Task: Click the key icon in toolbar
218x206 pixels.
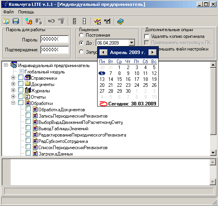Action: click(51, 21)
